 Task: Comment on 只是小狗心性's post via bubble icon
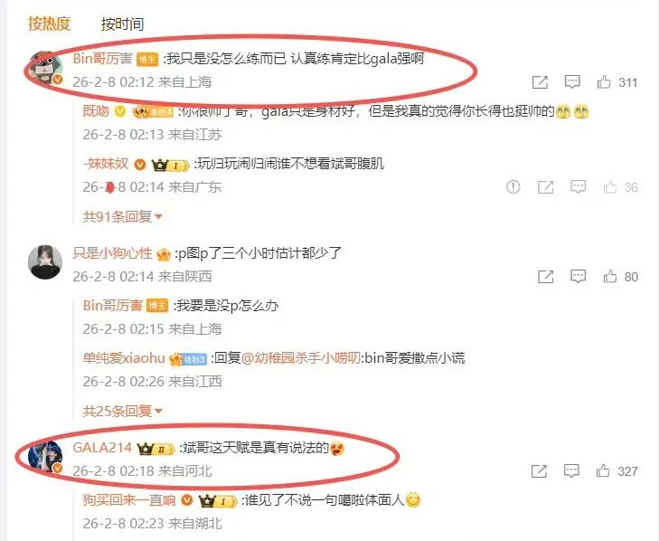click(578, 277)
